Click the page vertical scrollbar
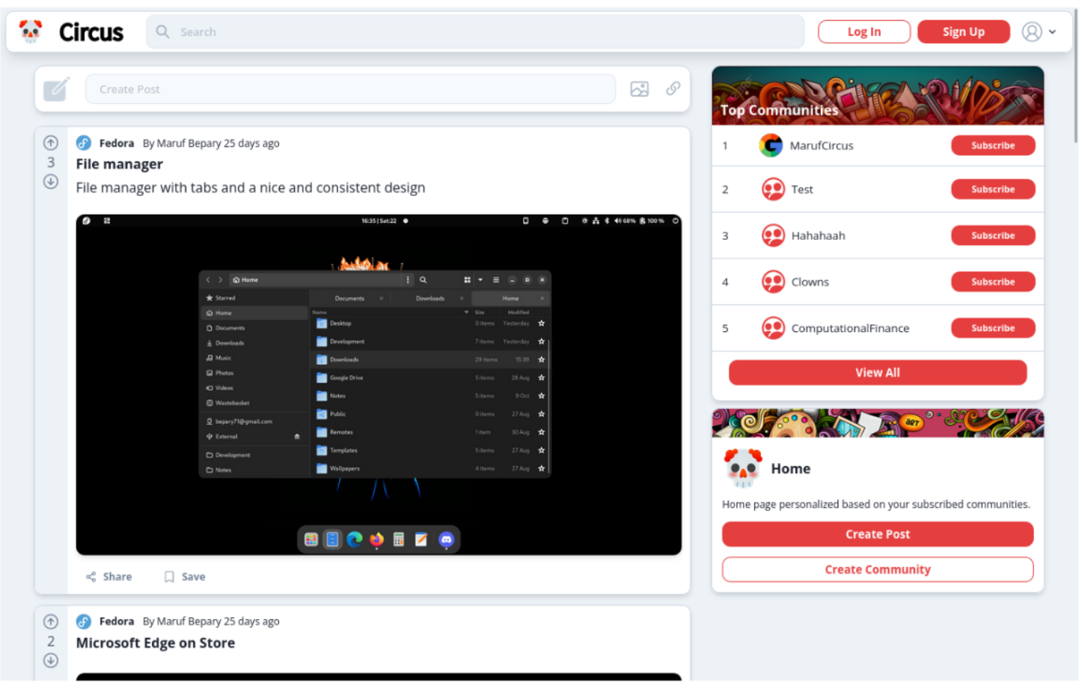This screenshot has height=682, width=1079. pos(1075,75)
